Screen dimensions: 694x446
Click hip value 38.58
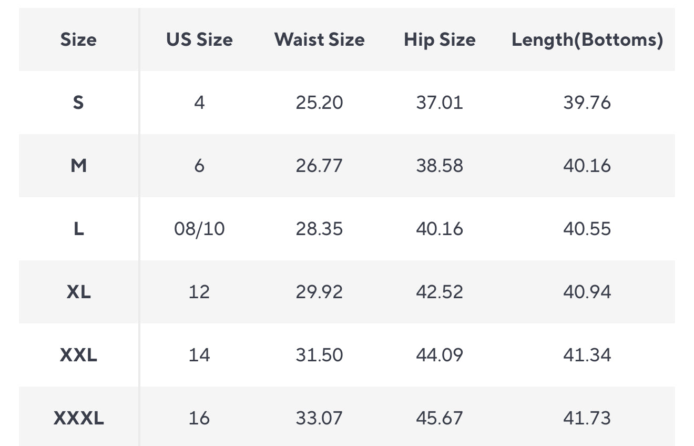pyautogui.click(x=440, y=166)
